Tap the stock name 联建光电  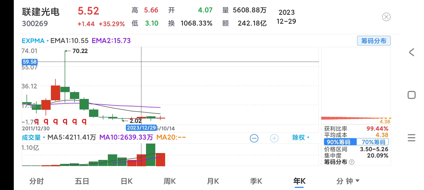[x=41, y=12]
